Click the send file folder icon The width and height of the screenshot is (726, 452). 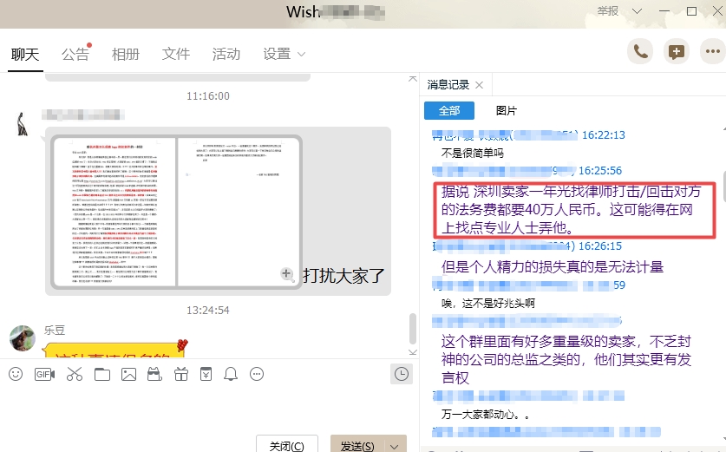pos(102,374)
